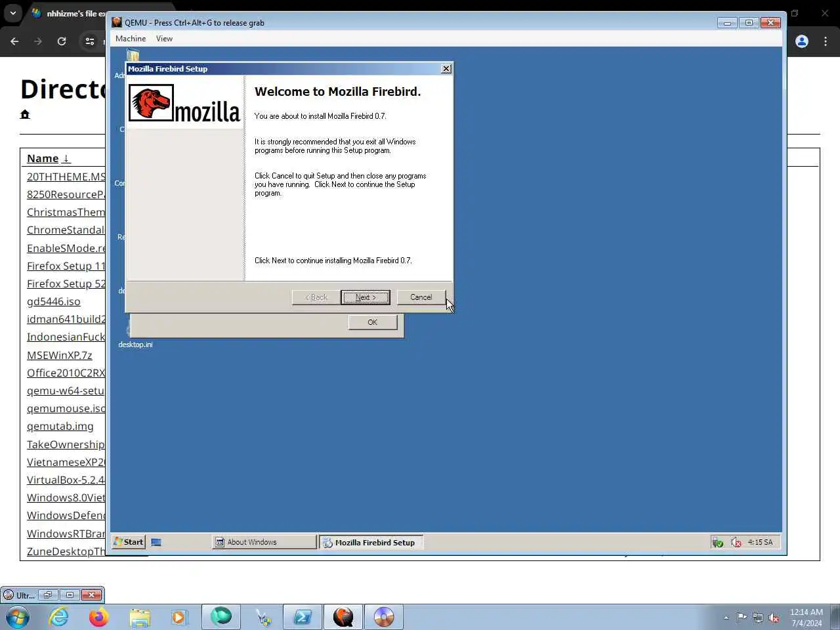Switch to About Windows taskbar button
840x630 pixels.
(264, 542)
